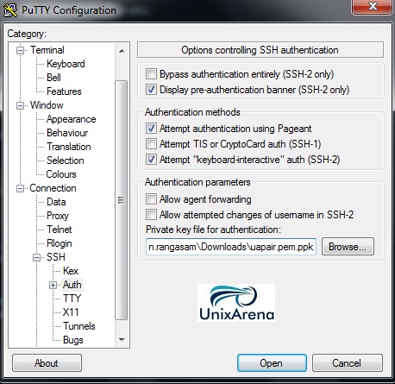395x384 pixels.
Task: Click the PuTTY icon in title bar
Action: 10,10
